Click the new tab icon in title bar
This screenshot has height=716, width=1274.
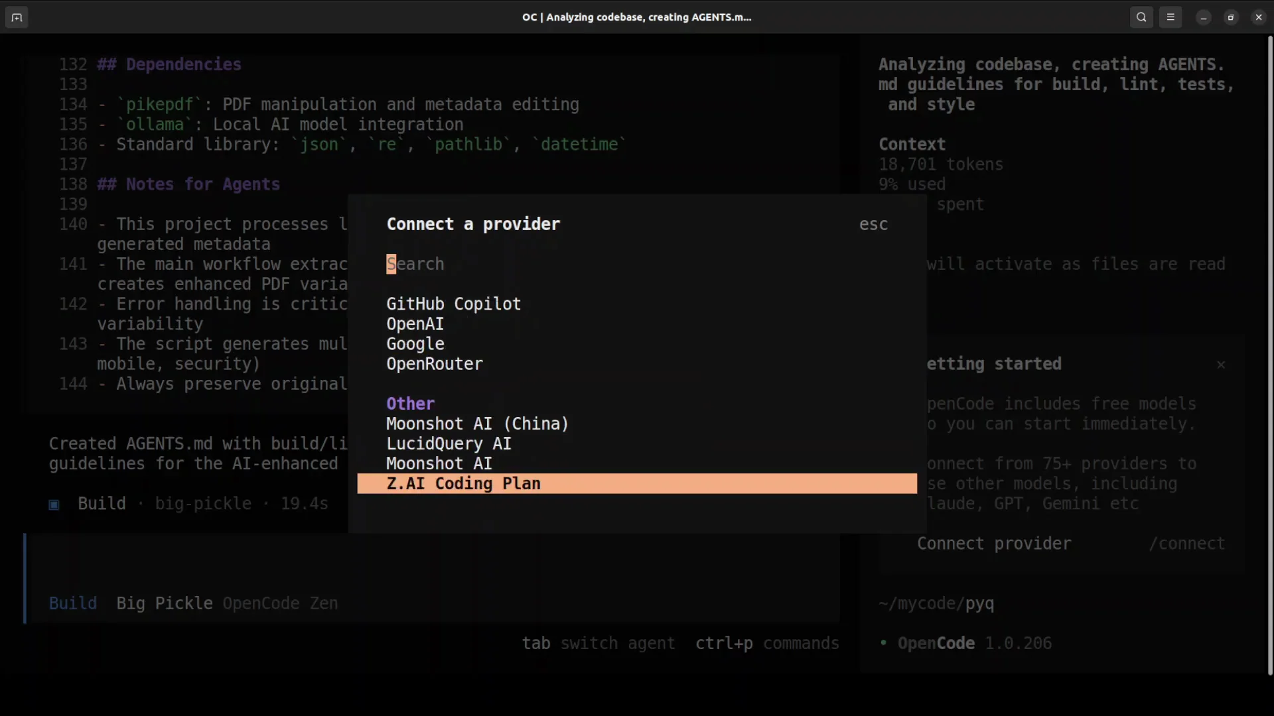(x=17, y=17)
